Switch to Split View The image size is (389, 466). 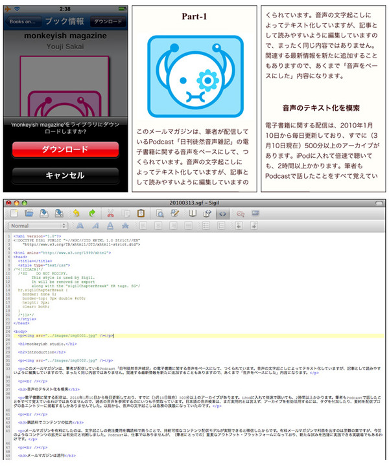pos(207,214)
